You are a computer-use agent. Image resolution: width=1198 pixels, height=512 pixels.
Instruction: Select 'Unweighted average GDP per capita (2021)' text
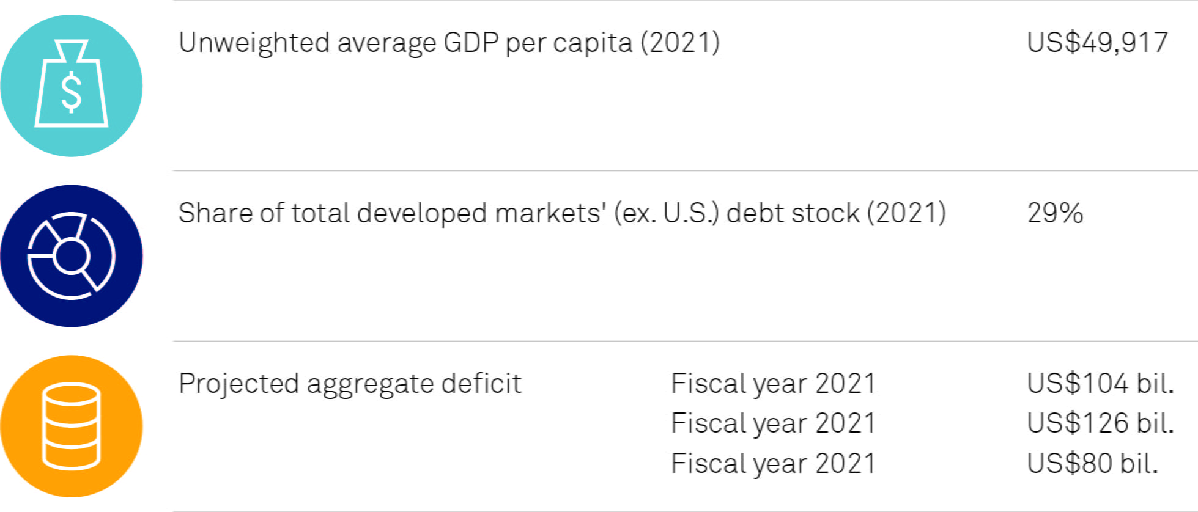[449, 43]
